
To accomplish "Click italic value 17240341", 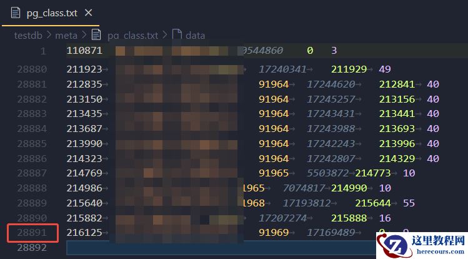I will (282, 69).
